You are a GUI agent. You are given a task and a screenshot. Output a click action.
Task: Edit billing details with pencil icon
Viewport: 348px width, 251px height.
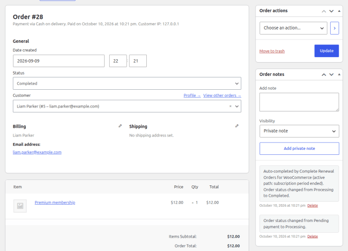tap(120, 126)
